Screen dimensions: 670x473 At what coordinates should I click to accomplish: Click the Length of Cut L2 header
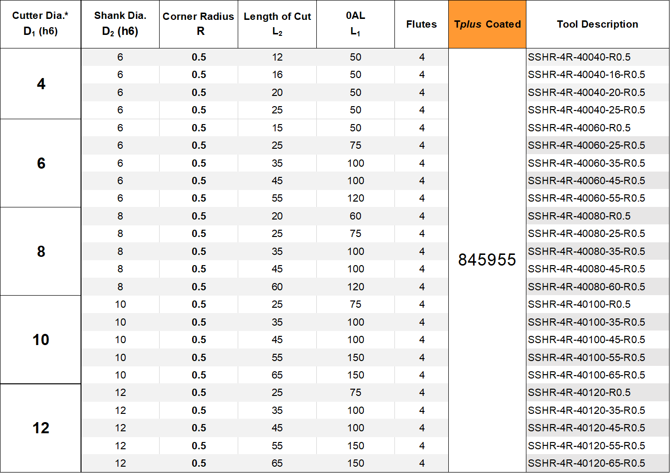277,24
